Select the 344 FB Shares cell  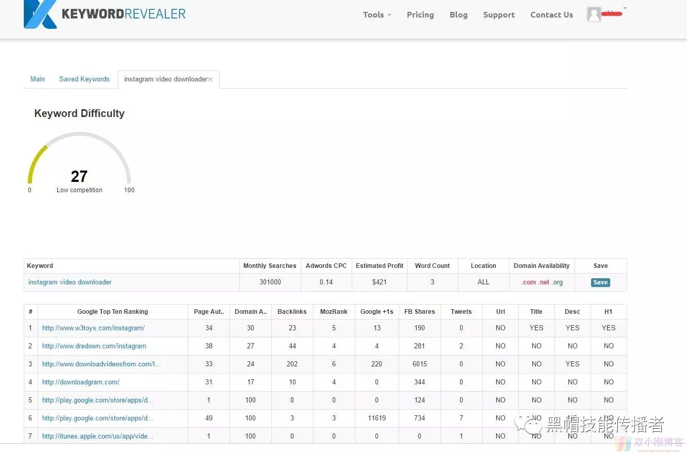[420, 382]
